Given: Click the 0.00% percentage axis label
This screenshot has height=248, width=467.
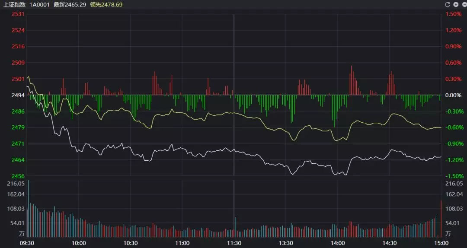Looking at the screenshot, I should (x=453, y=95).
